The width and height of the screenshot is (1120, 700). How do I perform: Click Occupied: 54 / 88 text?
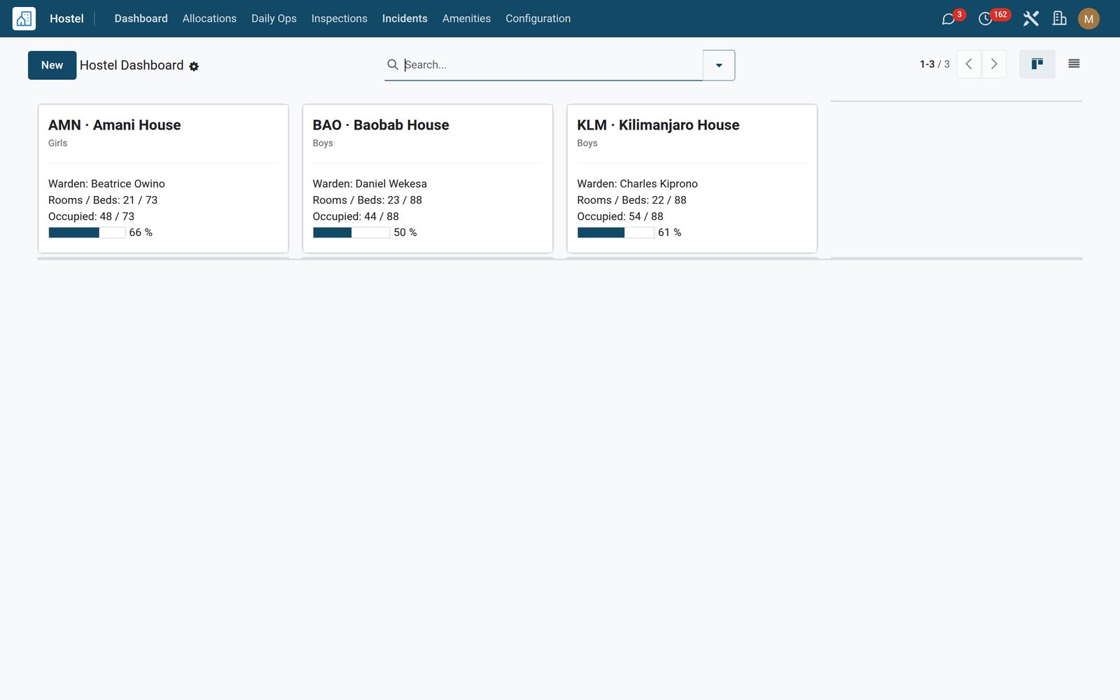pos(620,217)
